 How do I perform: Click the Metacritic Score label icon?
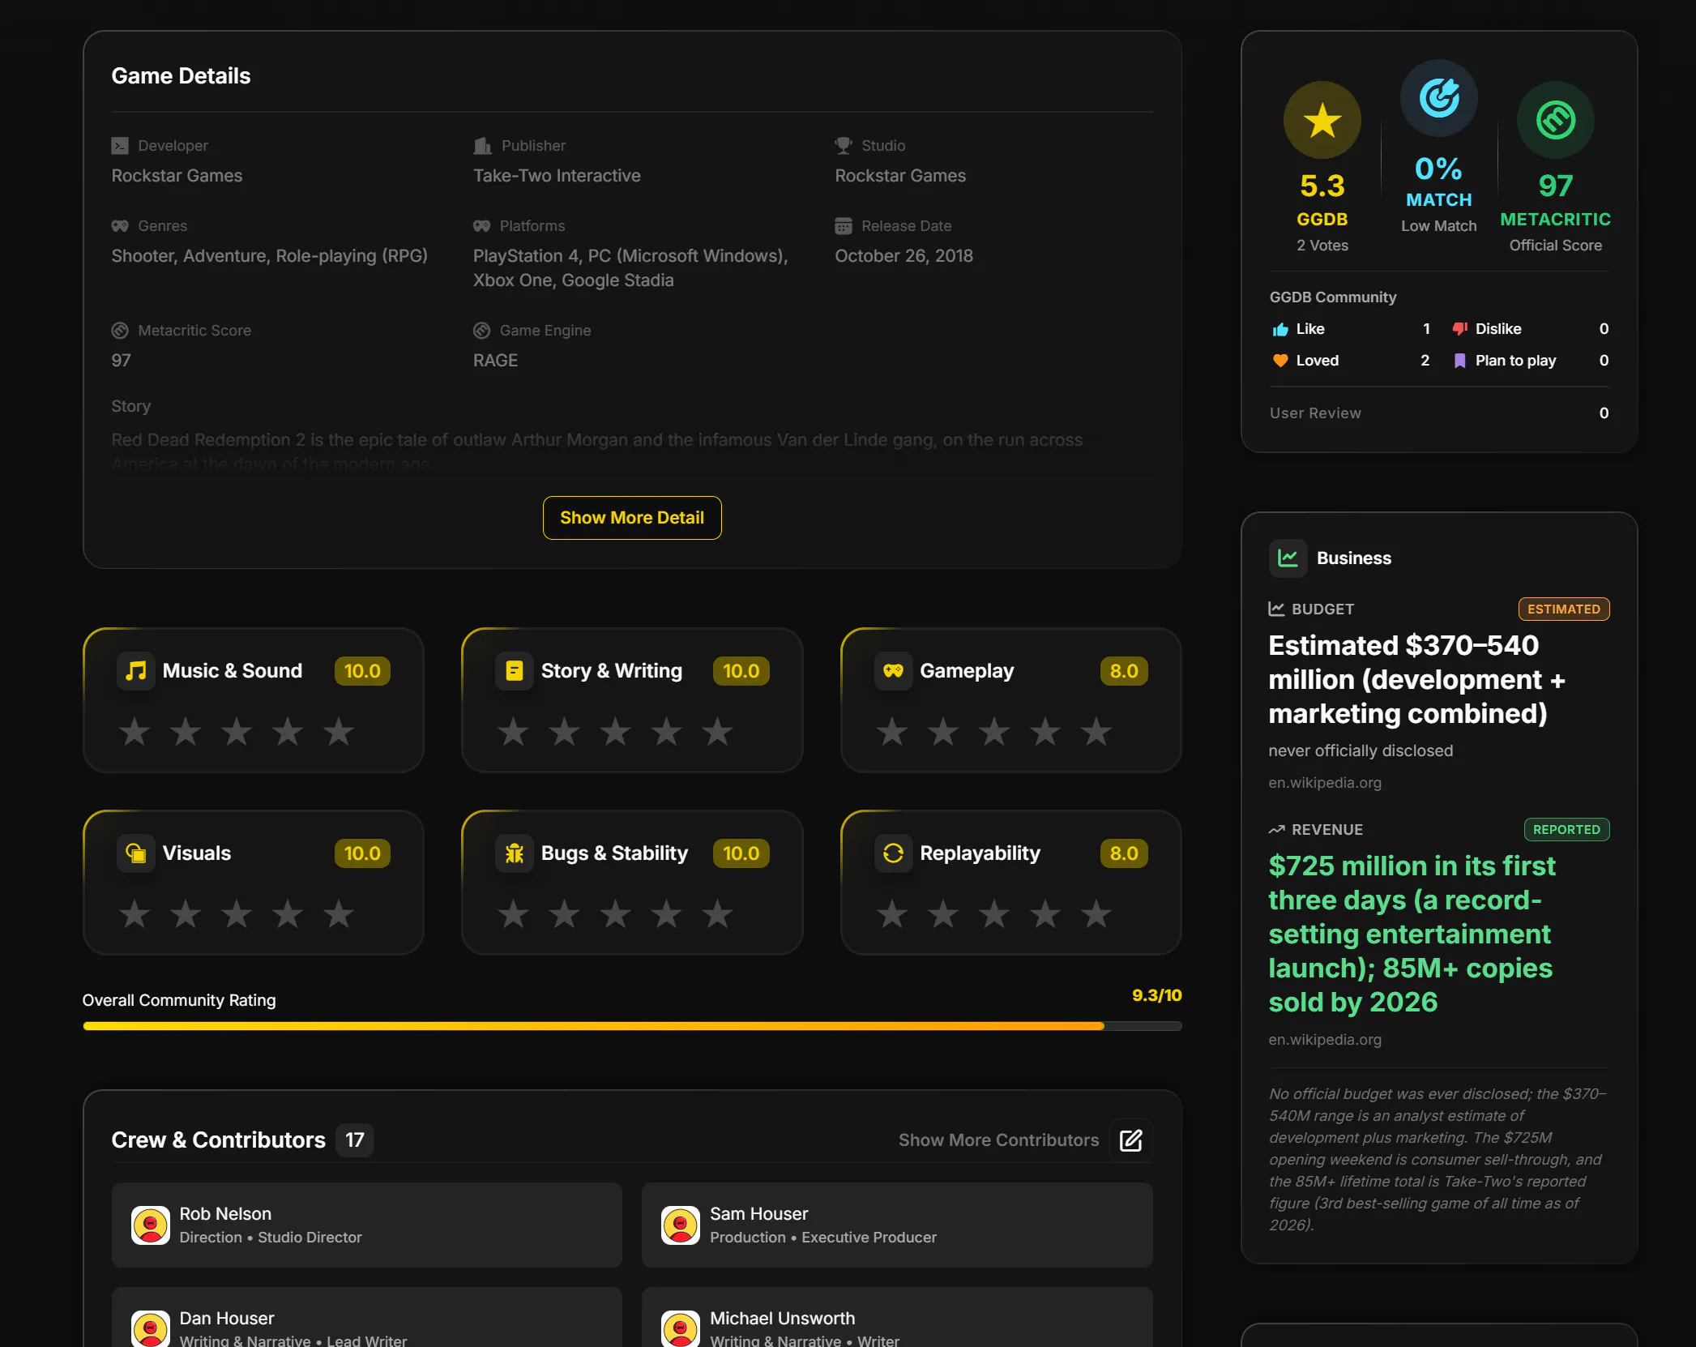(120, 331)
